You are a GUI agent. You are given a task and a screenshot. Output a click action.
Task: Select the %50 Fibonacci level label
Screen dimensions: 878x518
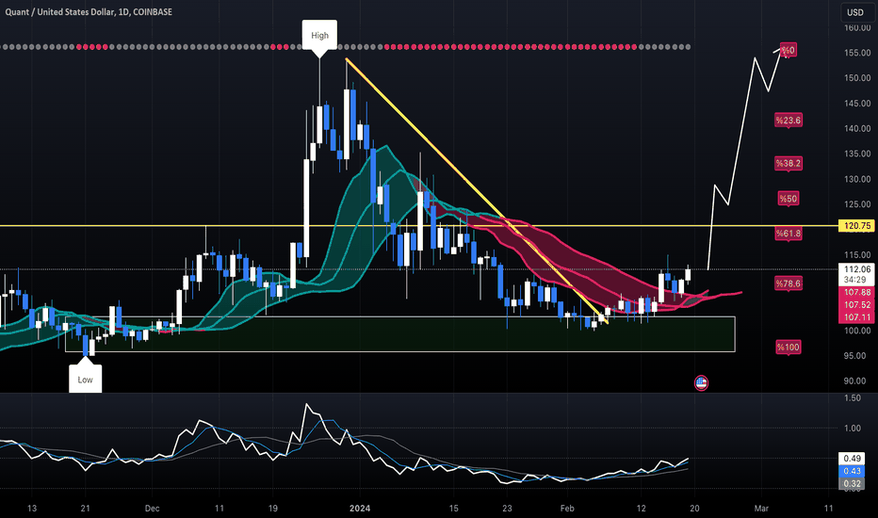click(788, 199)
